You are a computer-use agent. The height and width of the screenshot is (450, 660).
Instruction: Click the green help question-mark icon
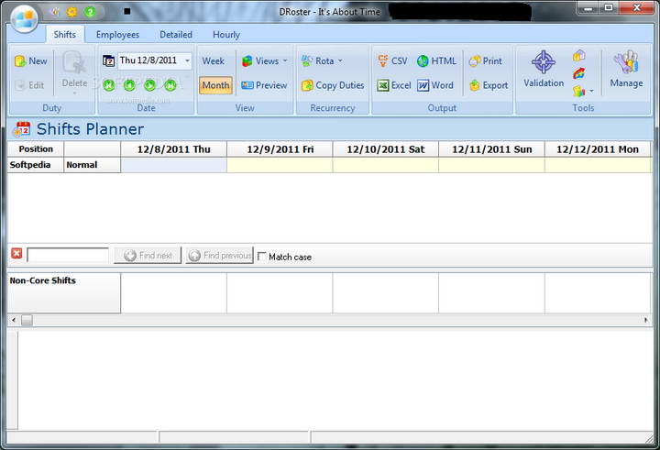click(x=90, y=12)
